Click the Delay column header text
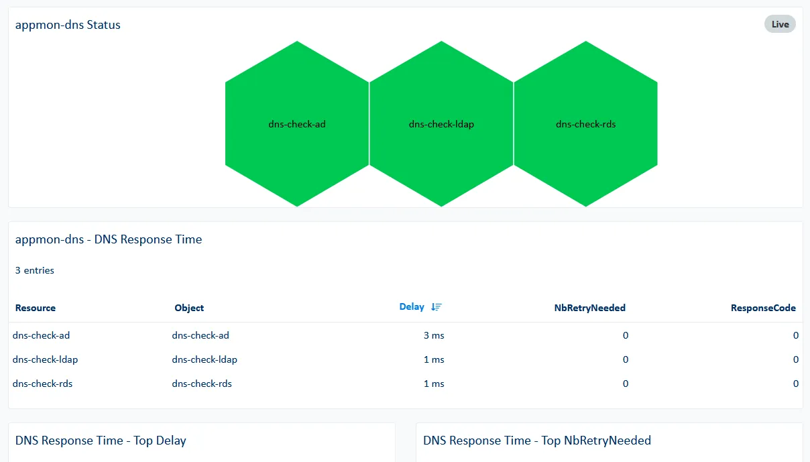810x462 pixels. 412,307
